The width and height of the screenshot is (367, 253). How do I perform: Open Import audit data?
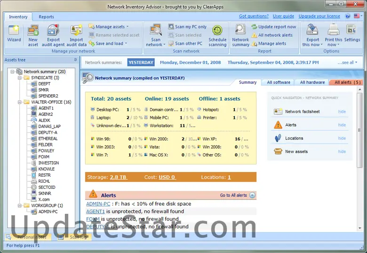76,36
